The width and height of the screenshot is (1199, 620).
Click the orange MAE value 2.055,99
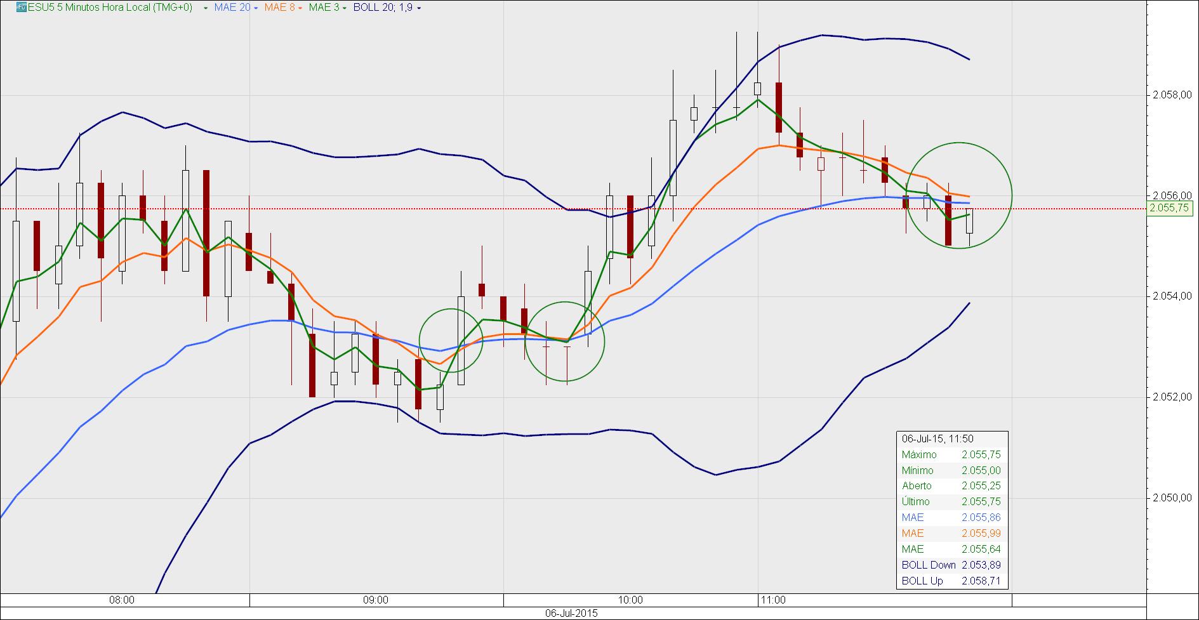981,534
